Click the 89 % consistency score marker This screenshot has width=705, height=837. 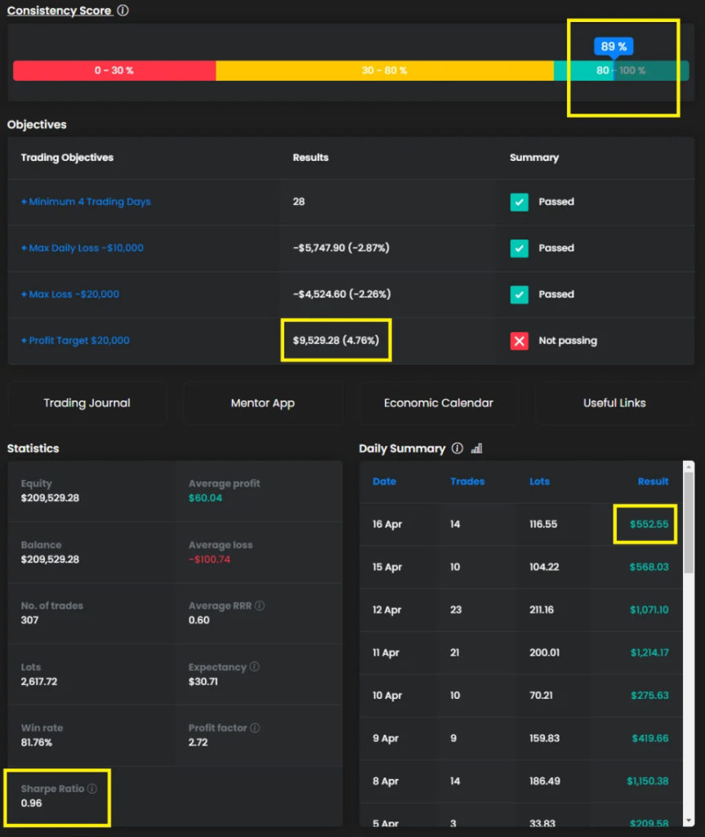coord(614,47)
